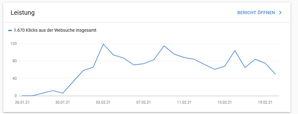Viewport: 298px width, 114px height.
Task: Click the 11.02.21 axis date label
Action: pyautogui.click(x=184, y=102)
